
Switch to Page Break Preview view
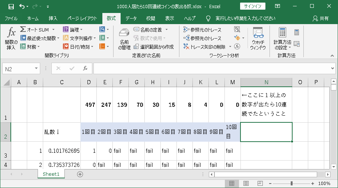(257, 184)
